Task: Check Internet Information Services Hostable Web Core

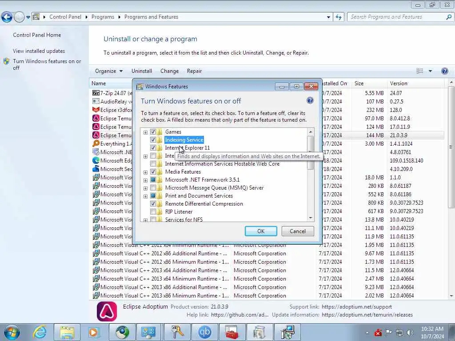Action: [153, 164]
